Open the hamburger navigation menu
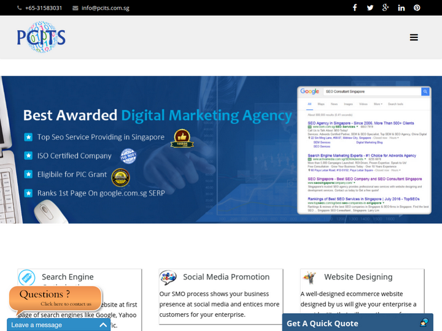Image resolution: width=442 pixels, height=331 pixels. click(x=414, y=37)
